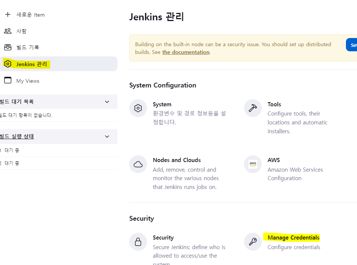
Task: Click the Jenkins 관리 page heading
Action: coord(157,17)
